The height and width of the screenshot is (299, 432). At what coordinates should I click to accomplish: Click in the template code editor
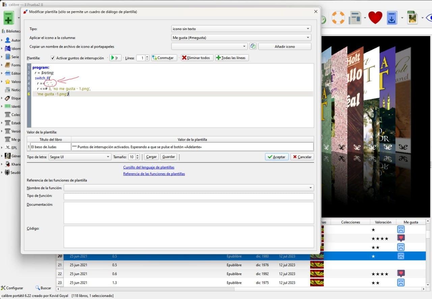point(172,108)
